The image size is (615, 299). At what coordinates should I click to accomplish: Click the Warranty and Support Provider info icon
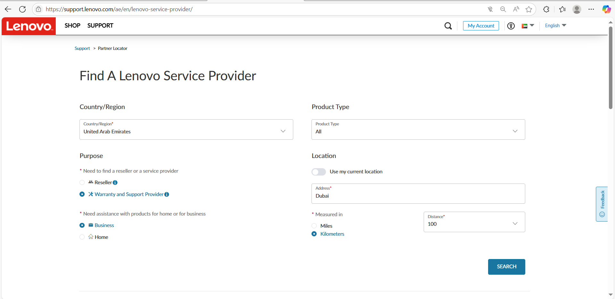167,194
